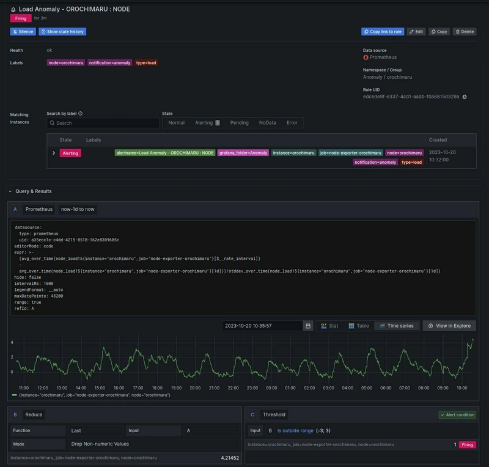Switch visualization to Time series
489x467 pixels.
(x=397, y=326)
